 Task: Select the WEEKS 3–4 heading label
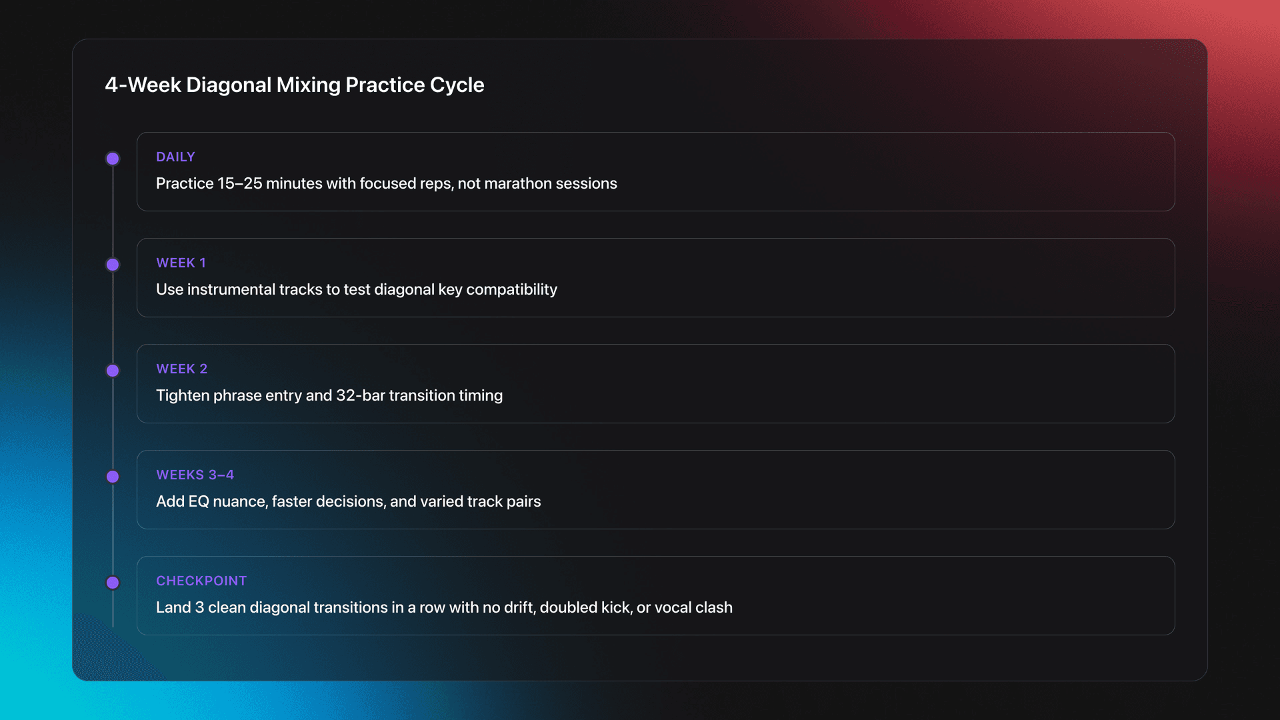(195, 475)
